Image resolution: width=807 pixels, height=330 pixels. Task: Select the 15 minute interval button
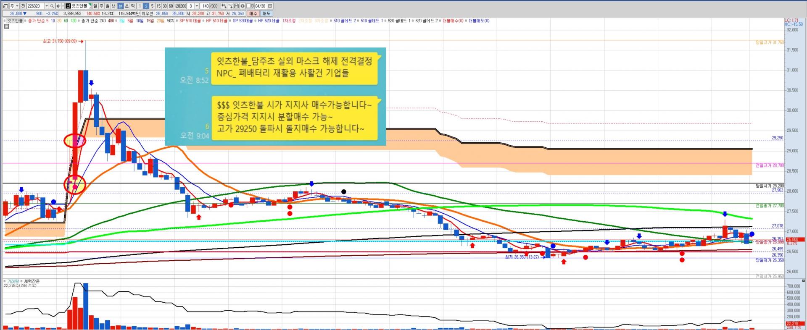point(159,6)
